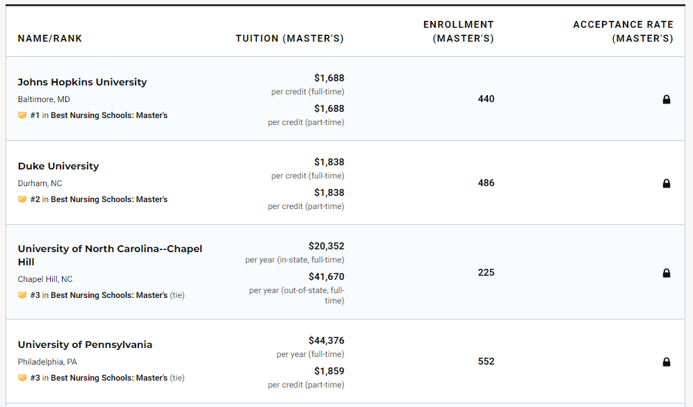Click the ranking badge icon beside Johns Hopkins #1

click(x=22, y=115)
